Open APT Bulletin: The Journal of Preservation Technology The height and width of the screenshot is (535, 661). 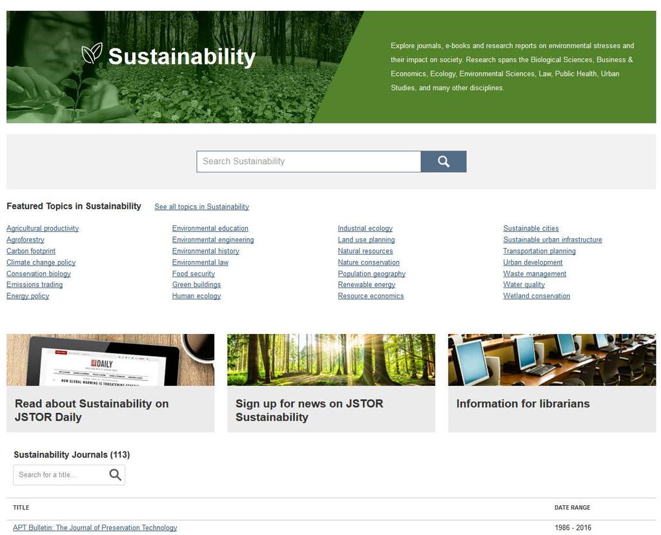[x=95, y=528]
